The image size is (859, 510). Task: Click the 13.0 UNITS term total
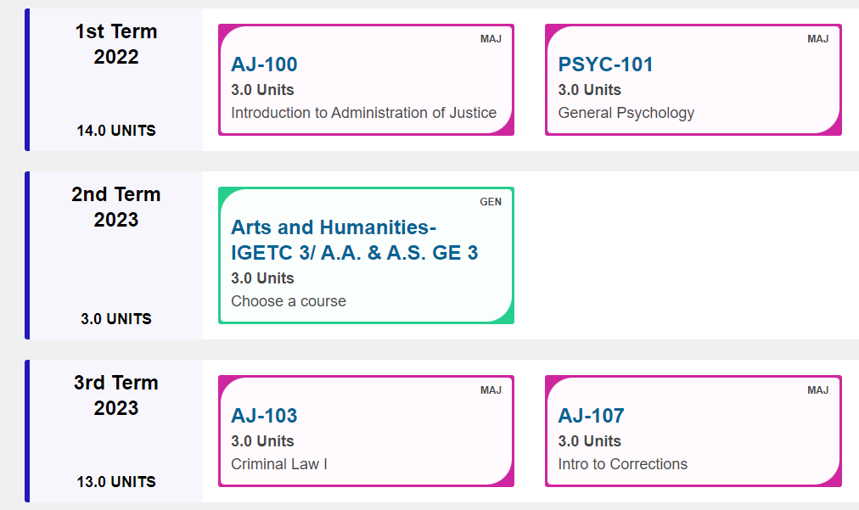point(116,481)
